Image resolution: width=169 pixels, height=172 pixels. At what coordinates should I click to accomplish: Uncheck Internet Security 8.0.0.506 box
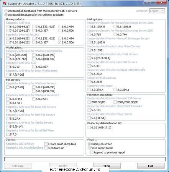(59, 42)
